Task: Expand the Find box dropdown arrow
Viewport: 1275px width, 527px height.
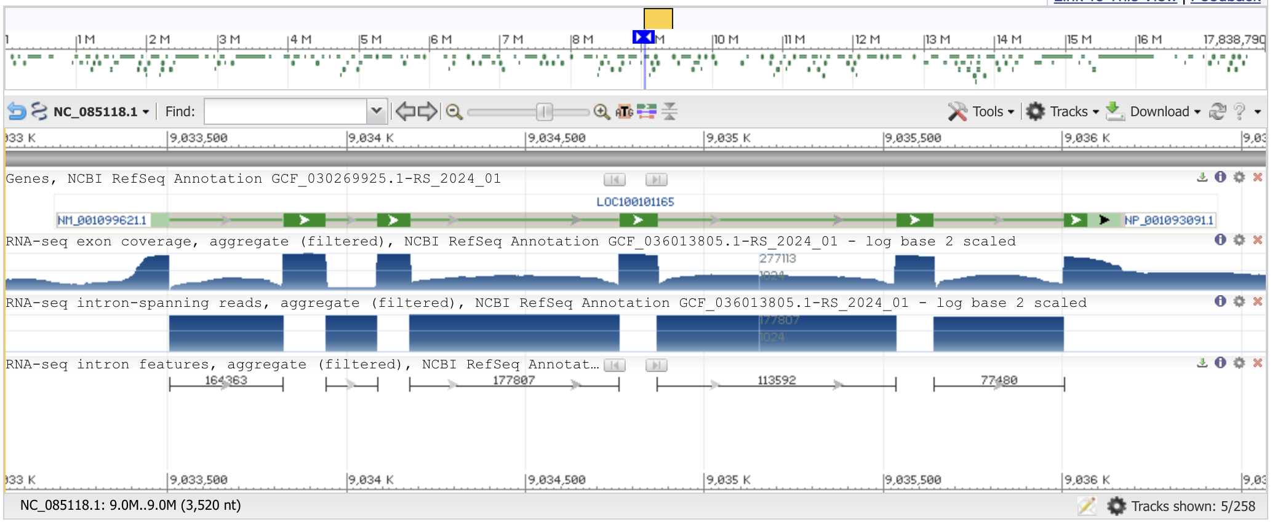Action: (x=377, y=111)
